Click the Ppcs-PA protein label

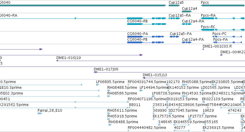click(x=221, y=40)
